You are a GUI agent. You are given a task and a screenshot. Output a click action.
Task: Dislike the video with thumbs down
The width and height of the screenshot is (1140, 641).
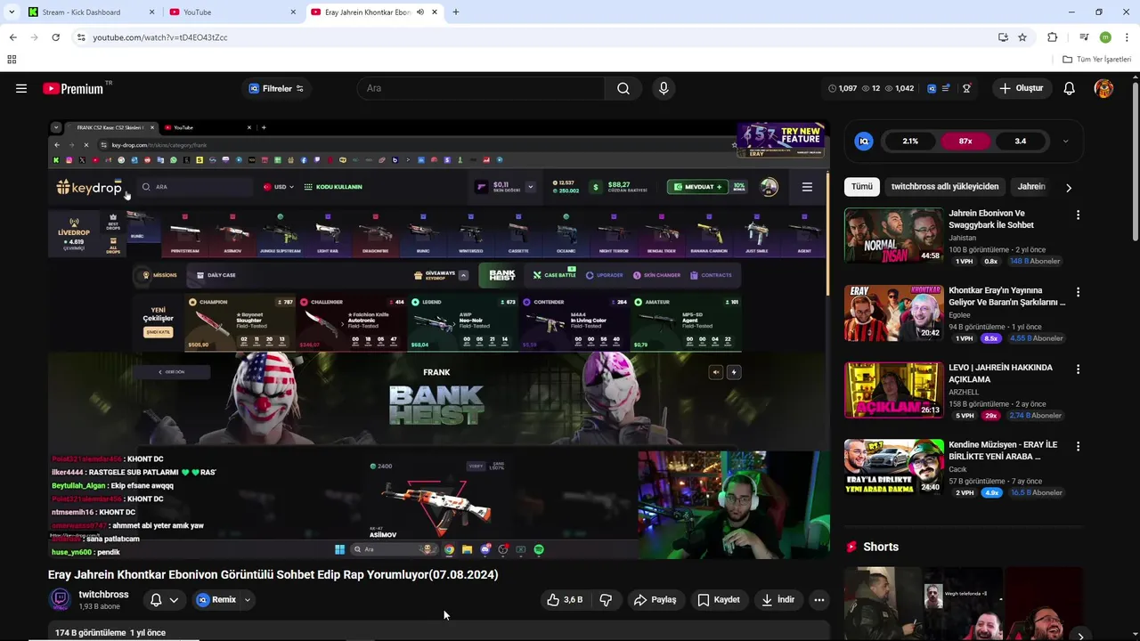click(x=606, y=600)
